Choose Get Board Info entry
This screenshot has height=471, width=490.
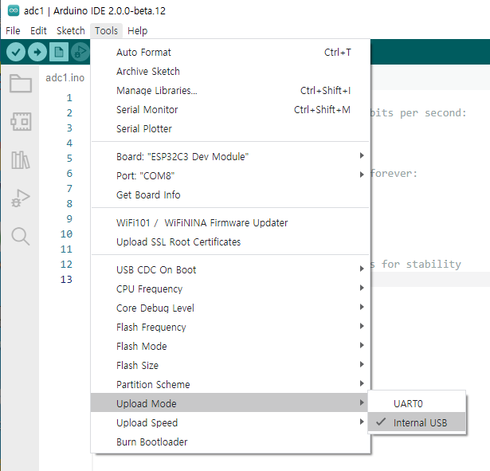coord(230,194)
